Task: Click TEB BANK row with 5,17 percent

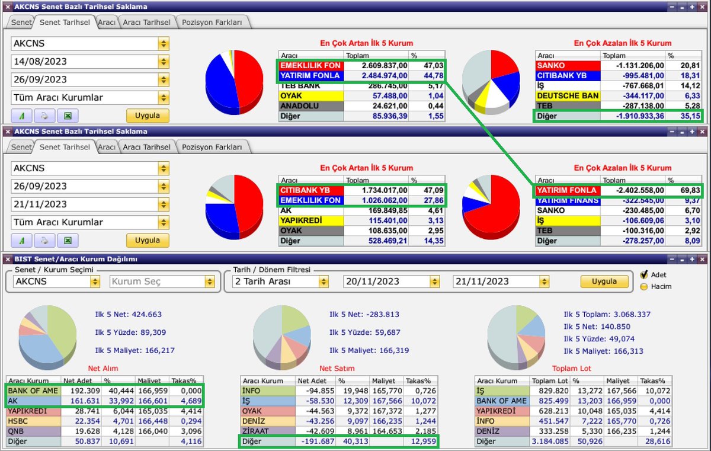Action: pos(361,85)
